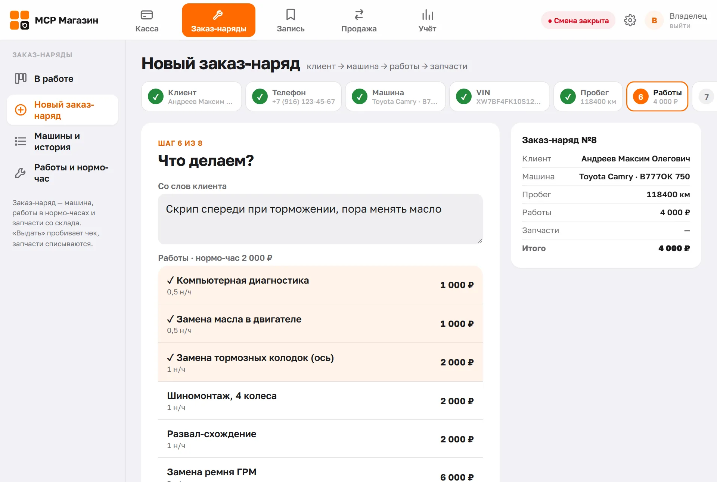The height and width of the screenshot is (482, 717).
Task: Click the green checkmark on the VIN step
Action: [464, 96]
